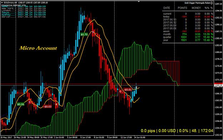Click the 12 Jun 17:00 time axis label

126,137
